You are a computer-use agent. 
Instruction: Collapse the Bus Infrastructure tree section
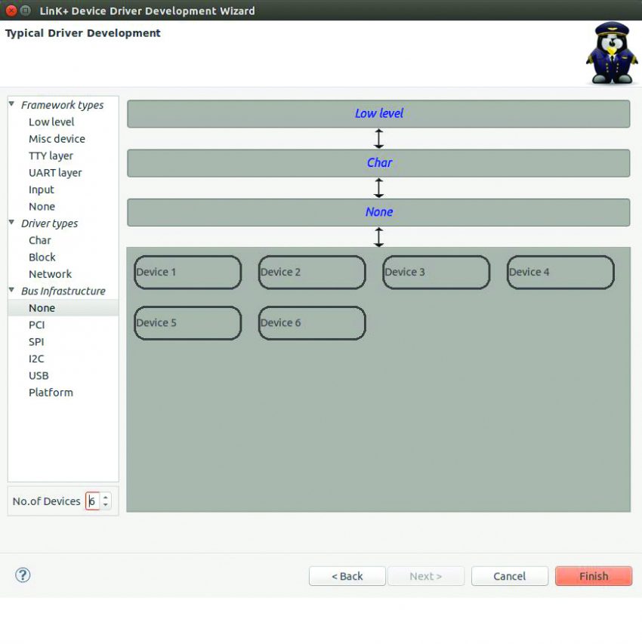11,291
